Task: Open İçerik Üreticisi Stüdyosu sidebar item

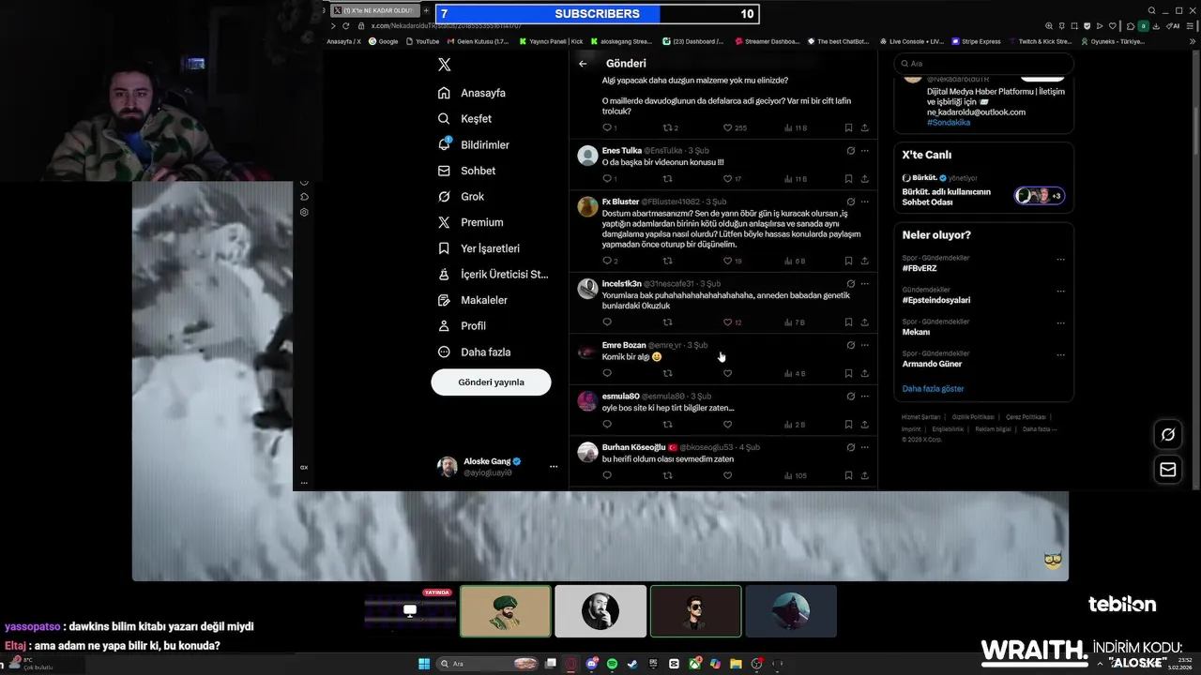Action: [493, 275]
